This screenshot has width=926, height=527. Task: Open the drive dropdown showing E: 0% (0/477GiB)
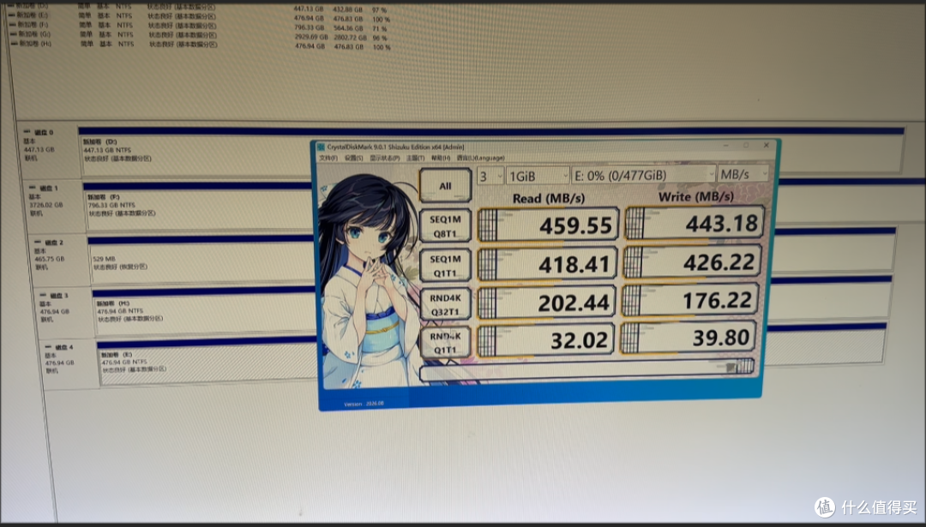[x=643, y=175]
